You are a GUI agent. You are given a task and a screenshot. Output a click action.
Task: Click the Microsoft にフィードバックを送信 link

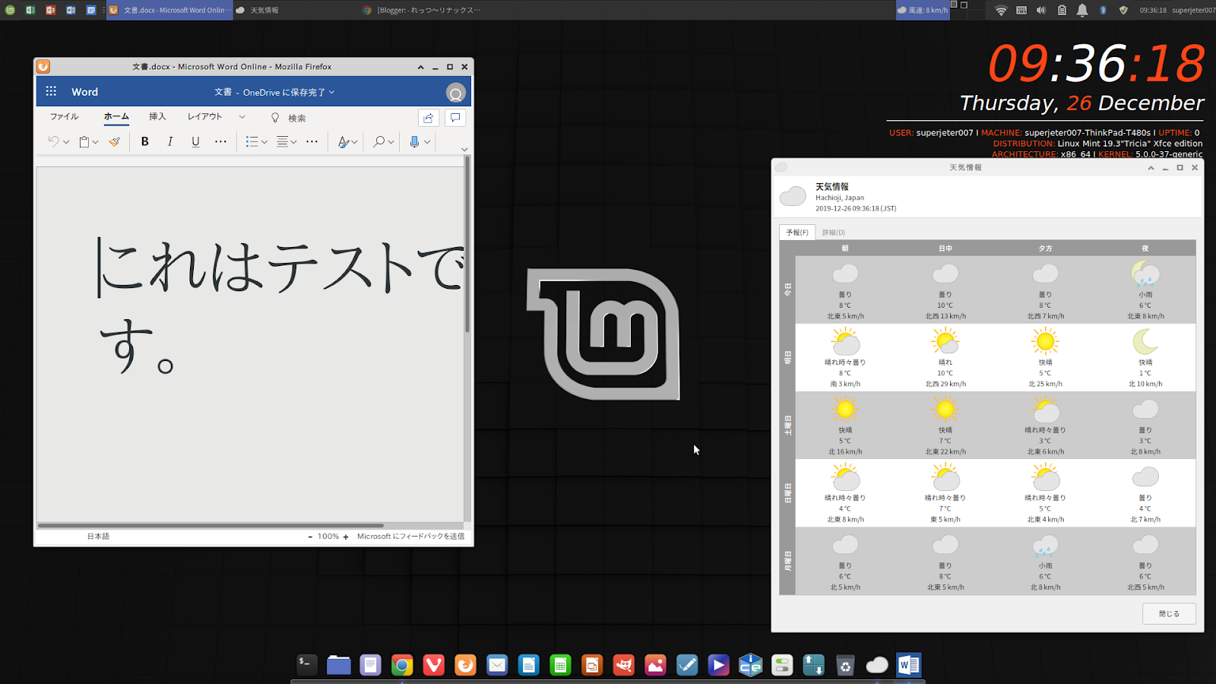[x=410, y=537]
